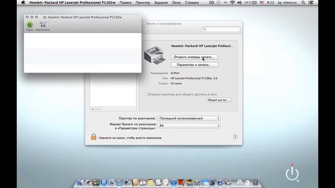Open Messages chat bubble in Dock
The image size is (335, 188).
click(x=205, y=182)
